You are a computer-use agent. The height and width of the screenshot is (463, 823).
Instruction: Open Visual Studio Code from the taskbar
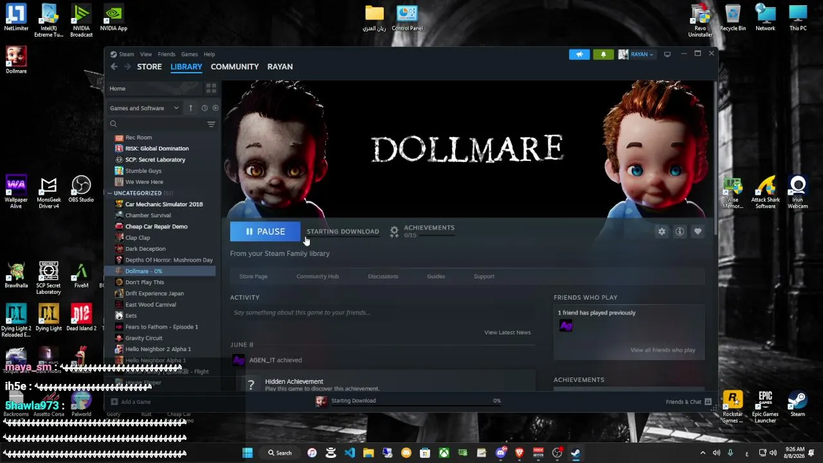[x=350, y=453]
